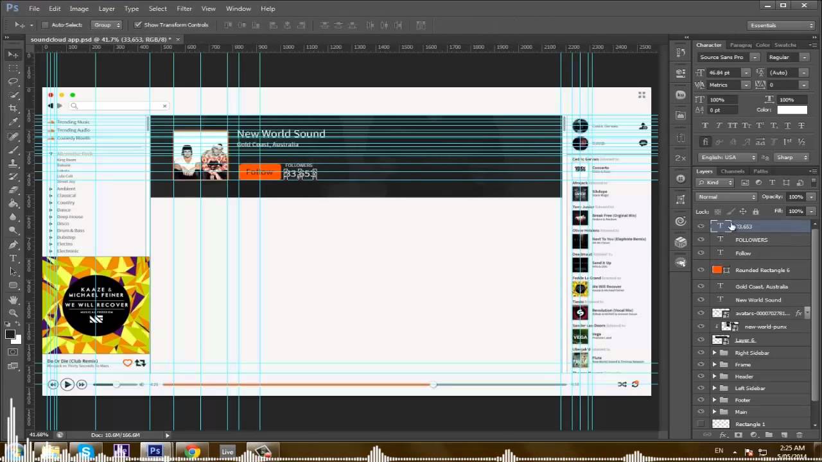
Task: Toggle Quick Mask mode icon
Action: [13, 352]
